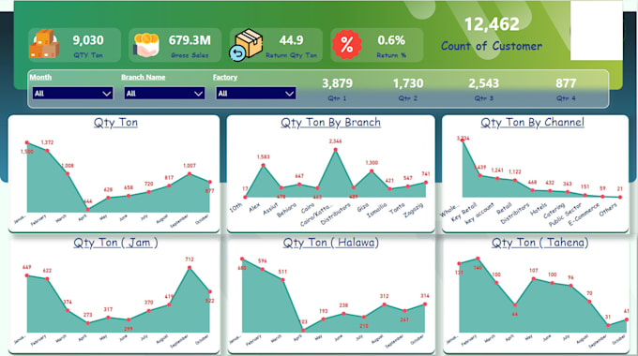Image resolution: width=638 pixels, height=356 pixels.
Task: Click the Qty Ton By Branch chart title
Action: 331,123
